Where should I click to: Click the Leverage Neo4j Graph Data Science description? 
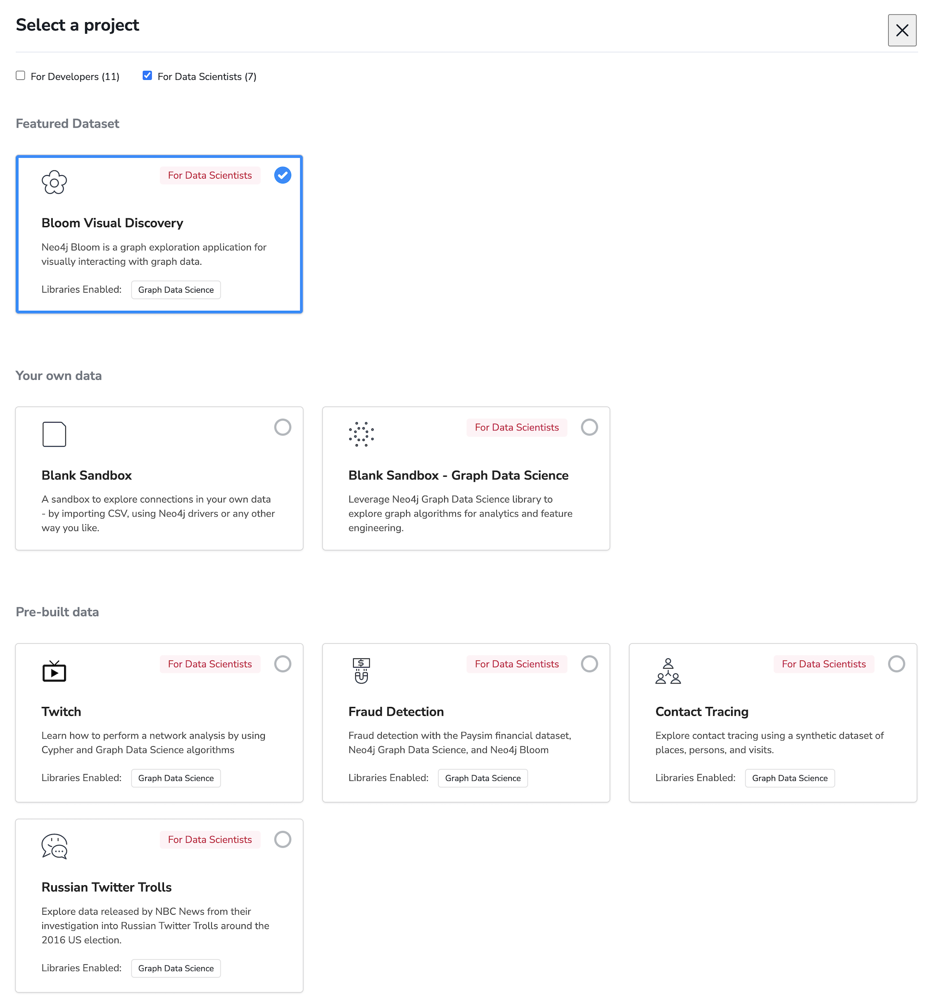[461, 513]
